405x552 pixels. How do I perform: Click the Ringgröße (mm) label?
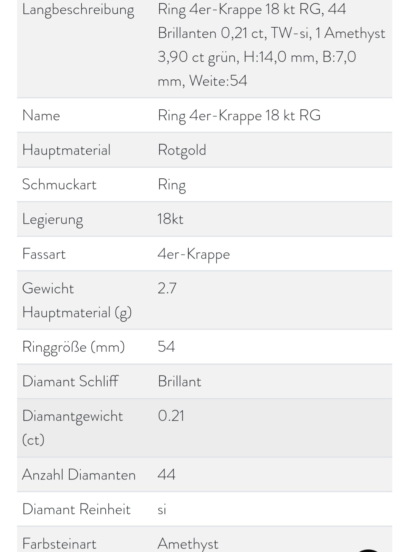pos(73,347)
